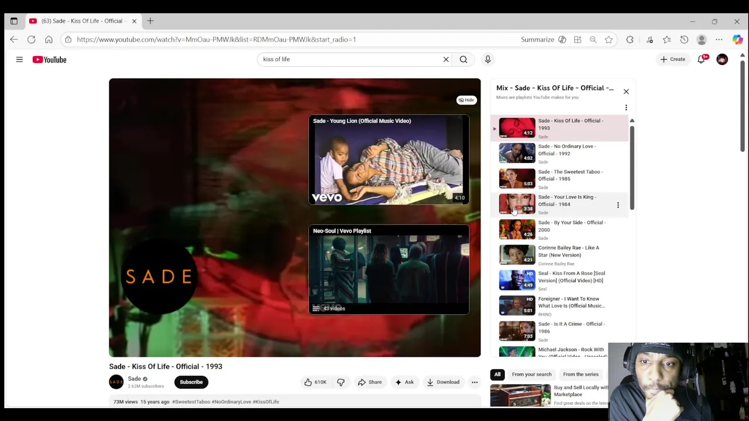The width and height of the screenshot is (749, 421).
Task: Clear the search box with X
Action: [x=446, y=59]
